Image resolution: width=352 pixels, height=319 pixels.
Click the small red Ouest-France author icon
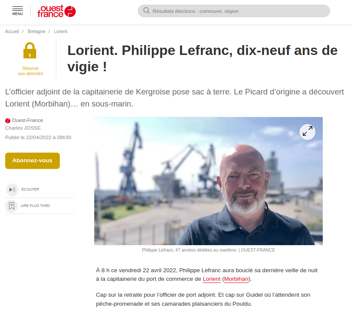[x=8, y=121]
